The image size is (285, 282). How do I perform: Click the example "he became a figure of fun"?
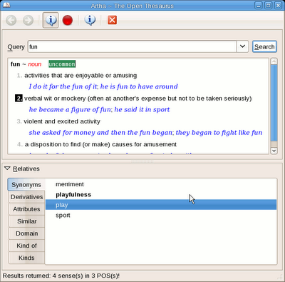tap(70, 109)
